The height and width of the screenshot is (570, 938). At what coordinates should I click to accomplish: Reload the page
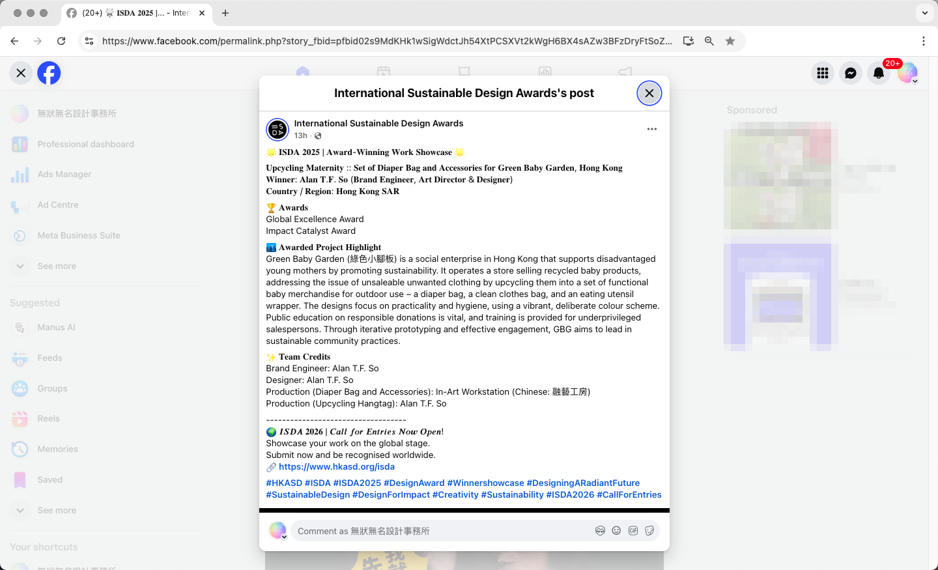tap(61, 41)
